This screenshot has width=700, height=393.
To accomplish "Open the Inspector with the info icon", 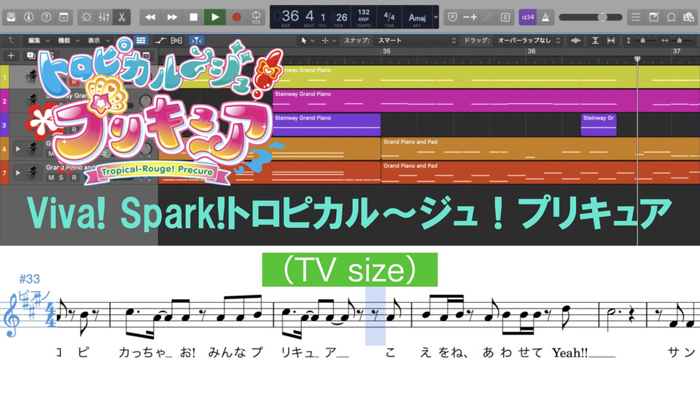I will coord(28,17).
